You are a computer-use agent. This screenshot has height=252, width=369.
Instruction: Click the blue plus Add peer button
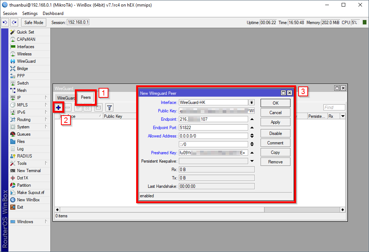58,107
